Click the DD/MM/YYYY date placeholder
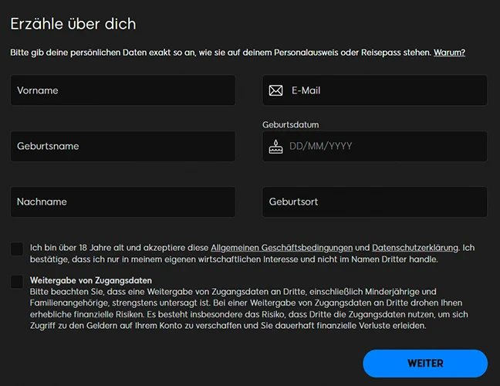The height and width of the screenshot is (386, 500). coord(320,146)
